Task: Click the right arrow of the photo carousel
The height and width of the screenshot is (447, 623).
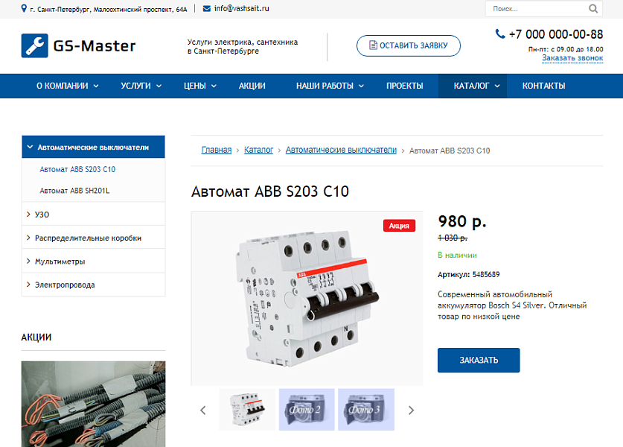Action: 410,409
